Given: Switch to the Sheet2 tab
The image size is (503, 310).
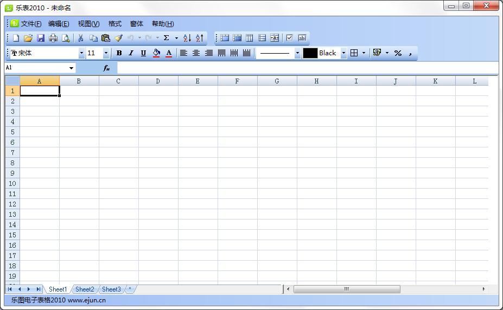Looking at the screenshot, I should [x=85, y=289].
